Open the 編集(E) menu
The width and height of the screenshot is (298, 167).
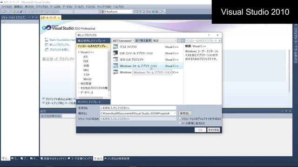click(18, 6)
